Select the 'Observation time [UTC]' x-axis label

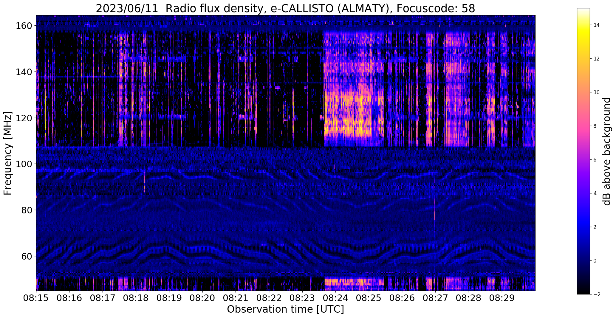(285, 309)
